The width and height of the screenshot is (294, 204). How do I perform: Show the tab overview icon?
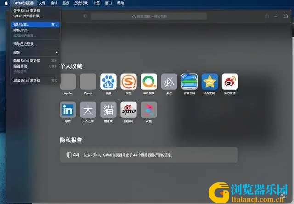[285, 16]
